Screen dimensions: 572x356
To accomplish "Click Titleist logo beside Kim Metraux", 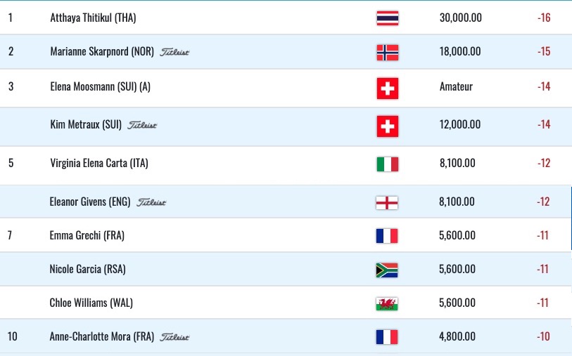I will point(142,125).
